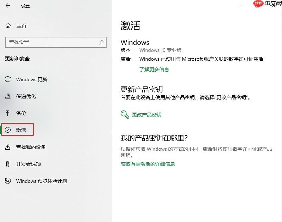This screenshot has width=282, height=222.
Task: Click the key icon for product key
Action: (x=125, y=115)
